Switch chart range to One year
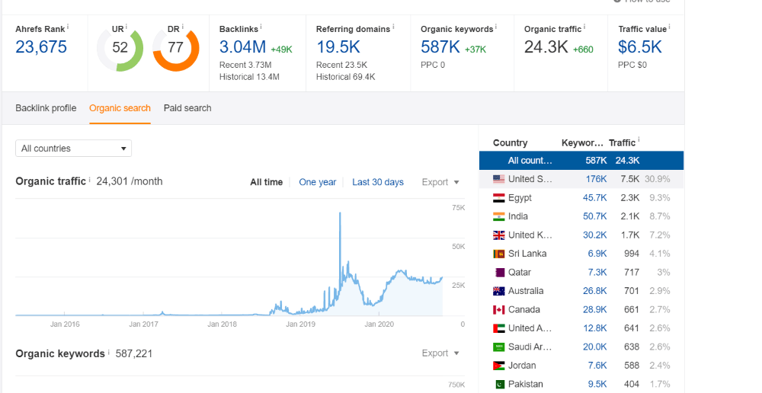 [317, 182]
